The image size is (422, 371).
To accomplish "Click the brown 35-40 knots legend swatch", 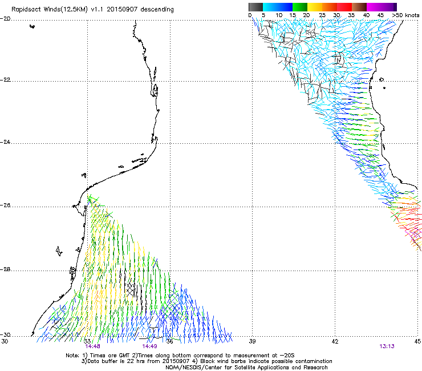I will point(359,7).
